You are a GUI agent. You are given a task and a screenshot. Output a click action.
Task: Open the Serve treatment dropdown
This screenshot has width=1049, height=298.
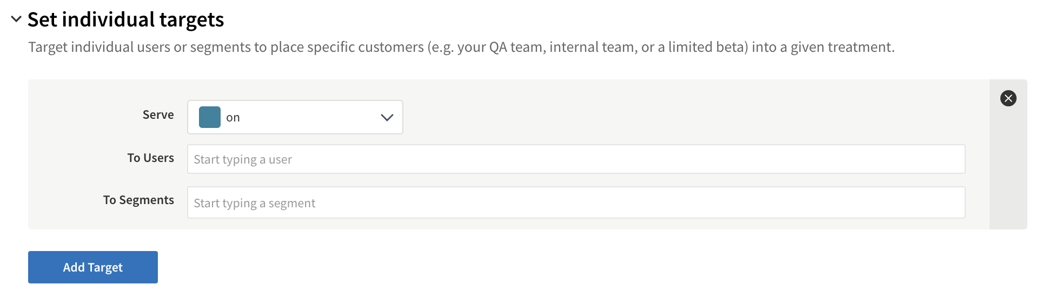tap(295, 117)
